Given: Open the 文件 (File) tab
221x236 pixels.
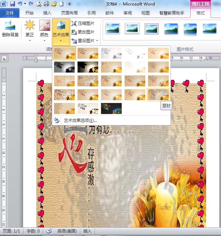Looking at the screenshot, I should click(x=10, y=13).
